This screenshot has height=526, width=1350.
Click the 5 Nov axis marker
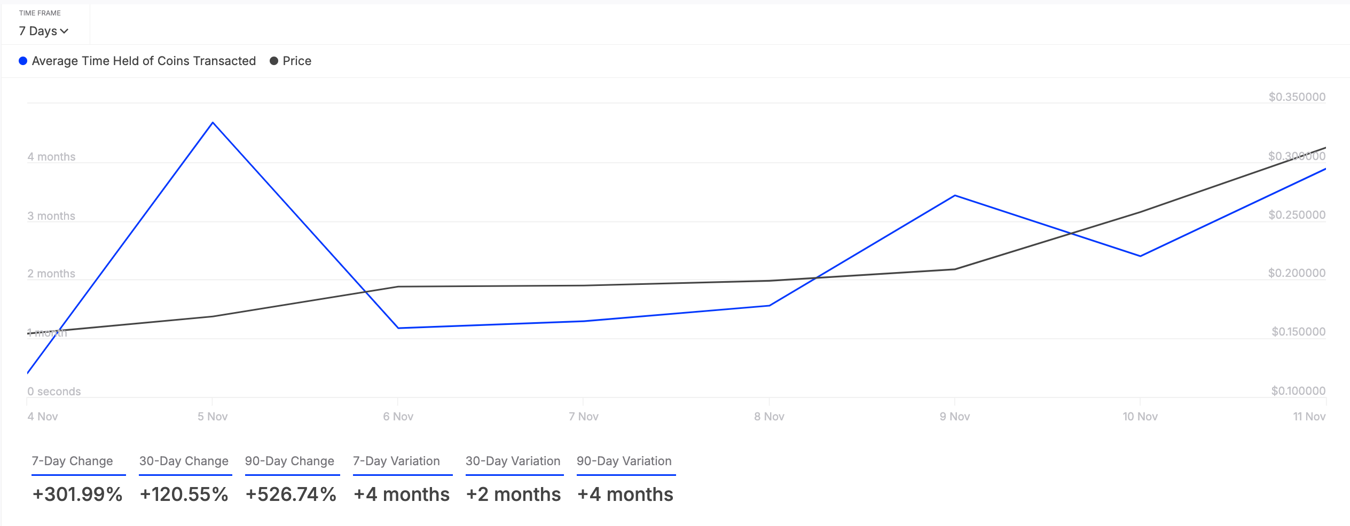click(213, 417)
